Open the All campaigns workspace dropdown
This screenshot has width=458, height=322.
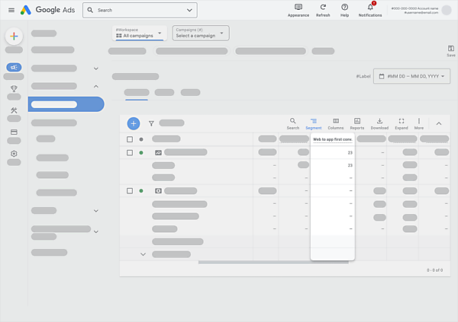tap(139, 33)
